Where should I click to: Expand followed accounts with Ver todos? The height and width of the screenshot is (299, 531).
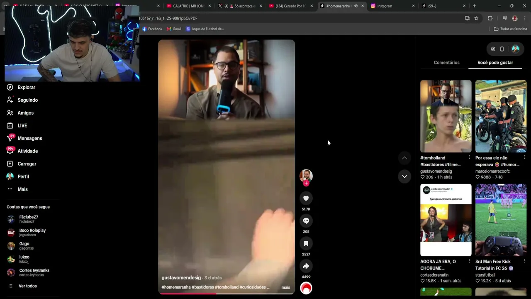coord(28,286)
